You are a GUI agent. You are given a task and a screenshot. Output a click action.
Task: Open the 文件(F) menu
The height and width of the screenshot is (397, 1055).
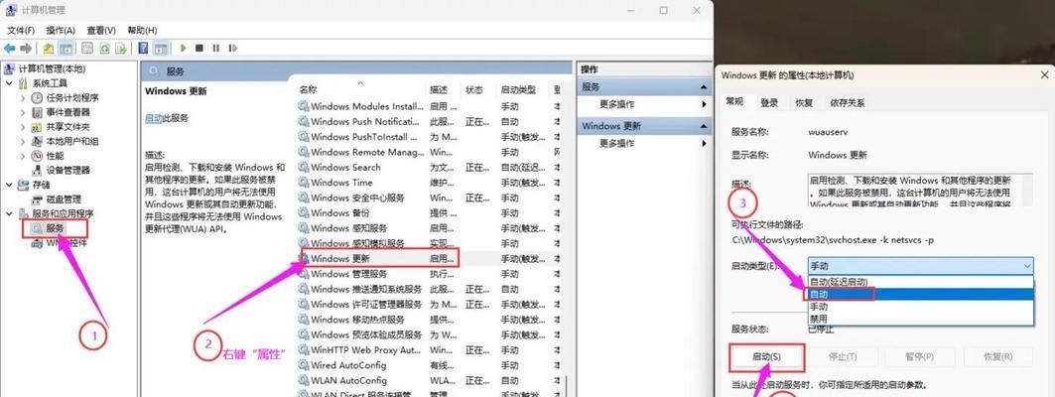point(21,31)
